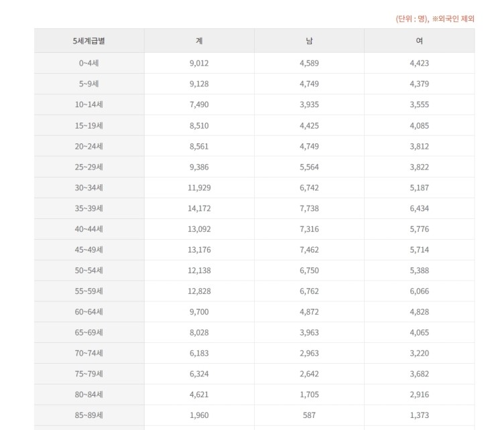Click the 5세계급별 column header

[x=89, y=41]
